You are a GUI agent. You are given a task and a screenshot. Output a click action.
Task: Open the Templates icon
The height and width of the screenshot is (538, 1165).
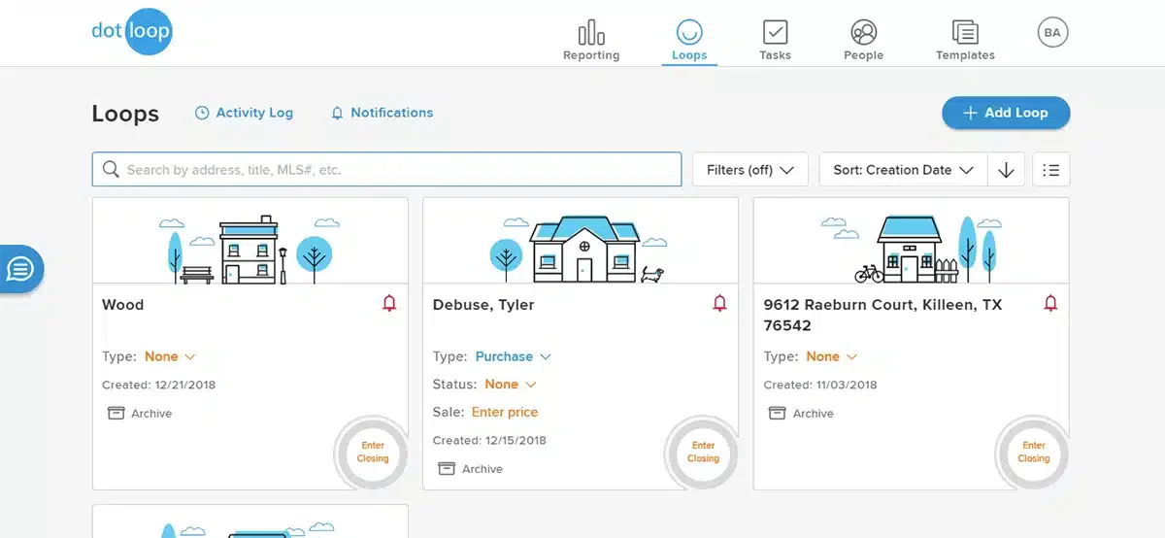965,33
